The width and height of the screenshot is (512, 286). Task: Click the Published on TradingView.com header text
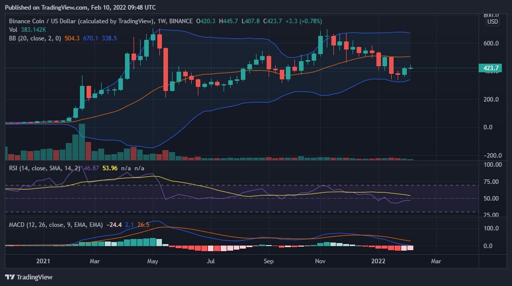[x=80, y=7]
